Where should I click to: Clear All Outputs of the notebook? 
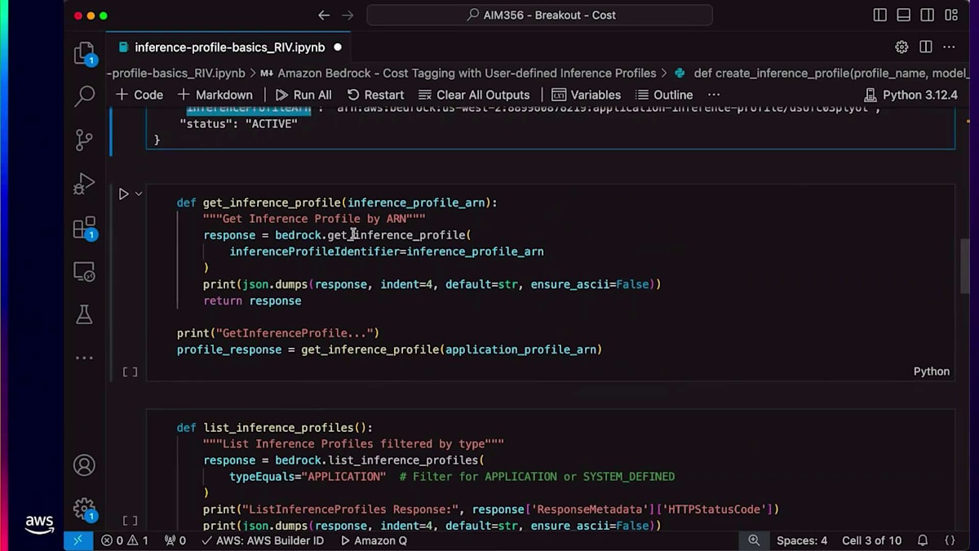coord(473,95)
